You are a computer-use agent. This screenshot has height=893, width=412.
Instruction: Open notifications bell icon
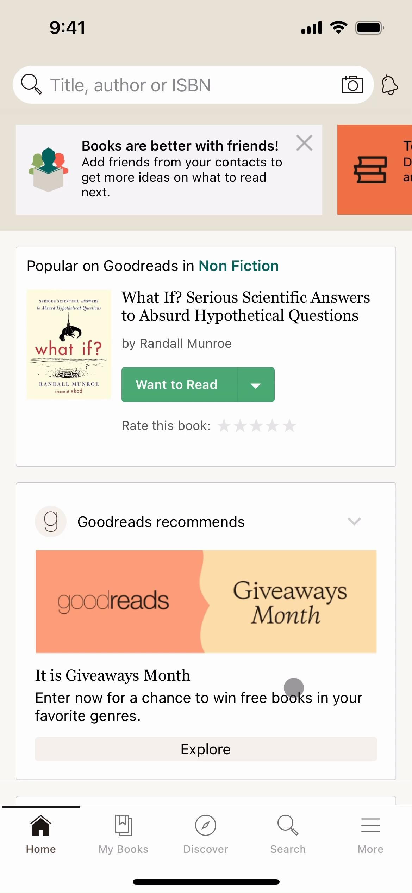(x=389, y=85)
